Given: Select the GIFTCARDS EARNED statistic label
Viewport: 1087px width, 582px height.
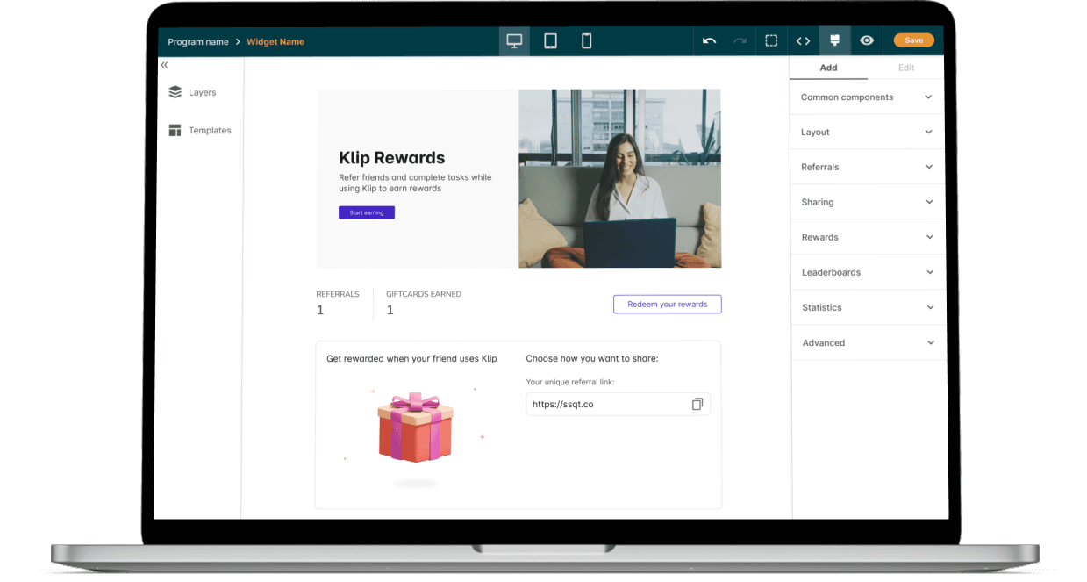Looking at the screenshot, I should click(x=424, y=294).
